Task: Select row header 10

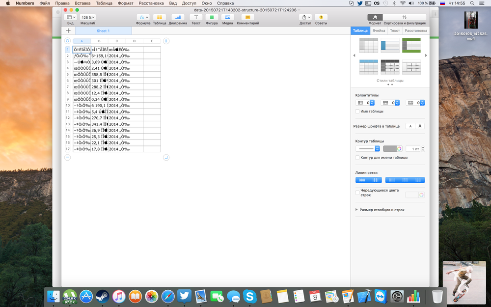Action: click(68, 106)
